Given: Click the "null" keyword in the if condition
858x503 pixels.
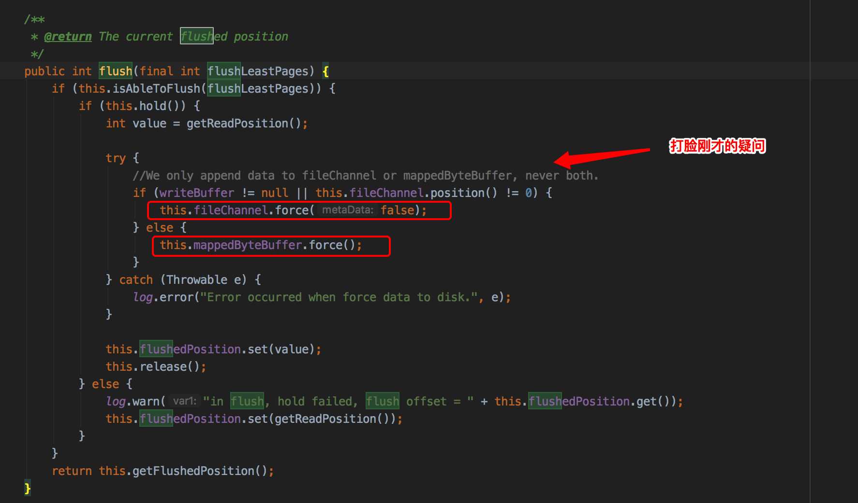Looking at the screenshot, I should coord(275,193).
